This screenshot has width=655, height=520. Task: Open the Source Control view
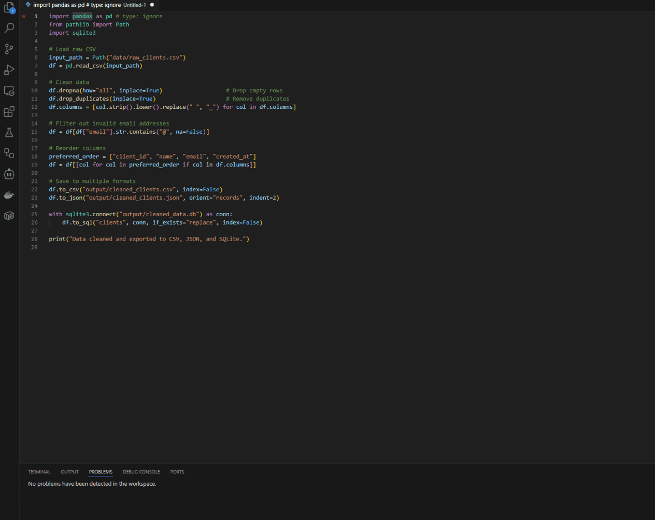[x=9, y=49]
